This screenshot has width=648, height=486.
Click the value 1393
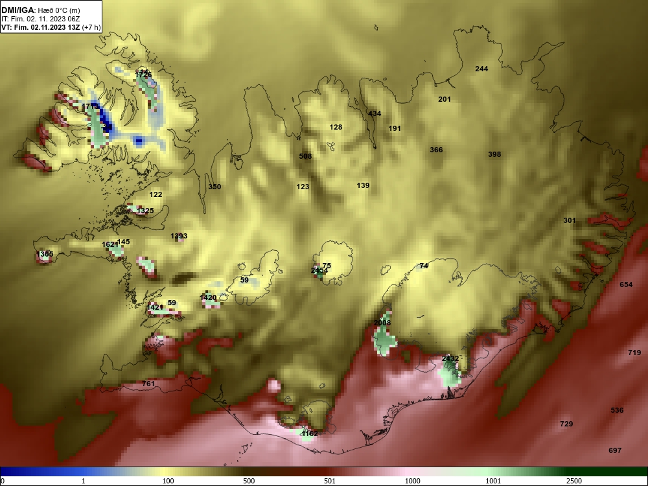(x=179, y=236)
